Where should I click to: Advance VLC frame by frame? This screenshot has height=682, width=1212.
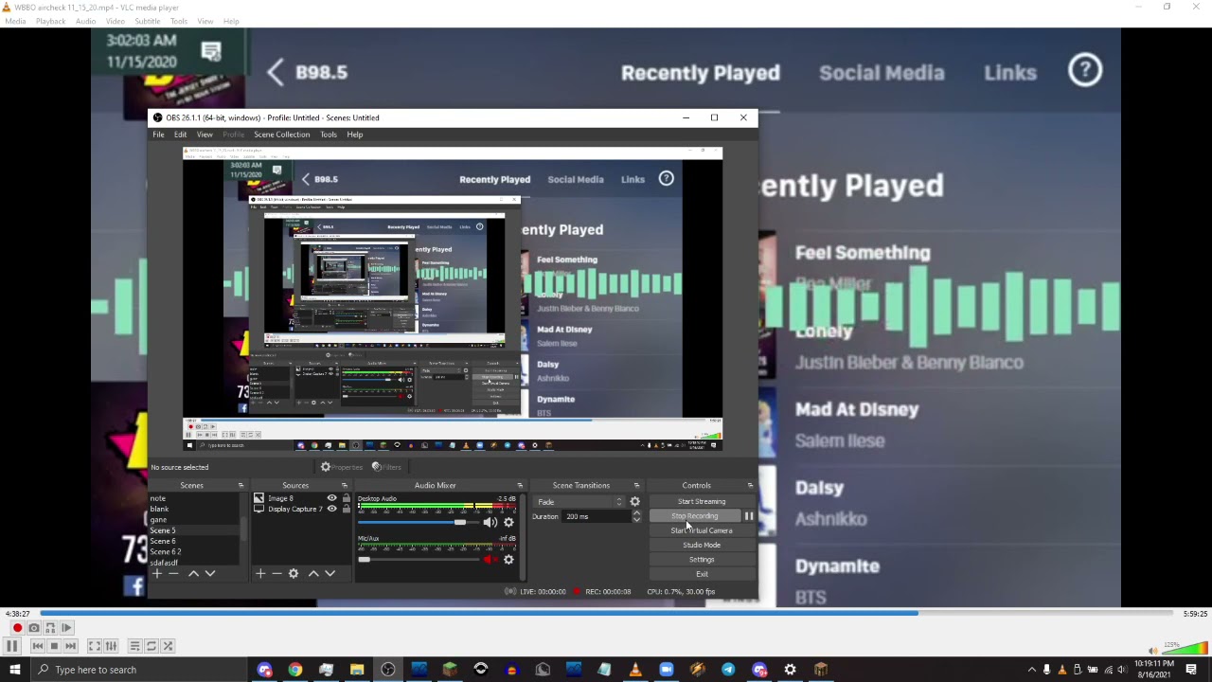pos(66,628)
